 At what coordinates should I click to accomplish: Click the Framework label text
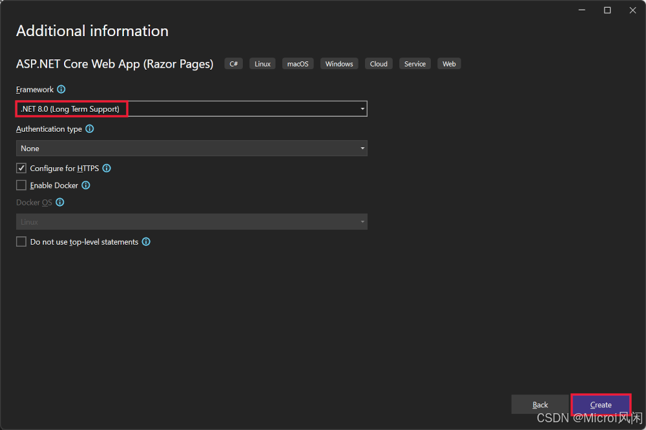[35, 89]
